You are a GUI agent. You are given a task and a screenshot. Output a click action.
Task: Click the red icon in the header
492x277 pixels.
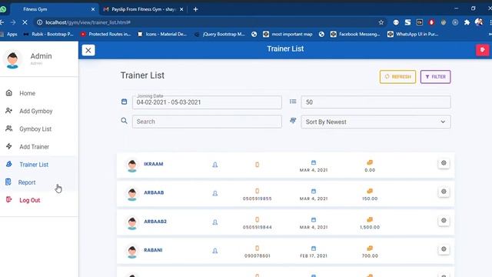tap(482, 50)
